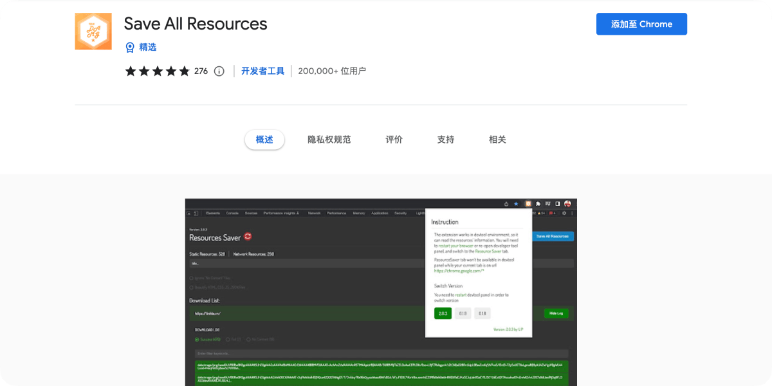Screen dimensions: 772x386
Task: Open the 评价 tab
Action: (394, 140)
